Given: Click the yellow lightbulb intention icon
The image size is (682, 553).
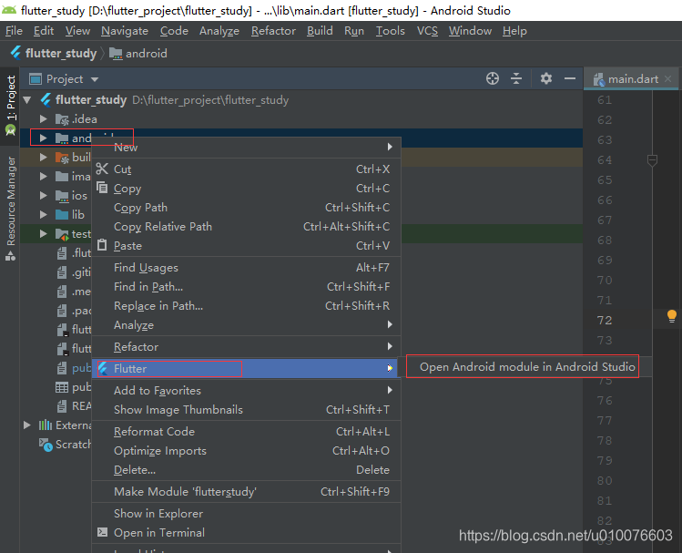Looking at the screenshot, I should [672, 316].
